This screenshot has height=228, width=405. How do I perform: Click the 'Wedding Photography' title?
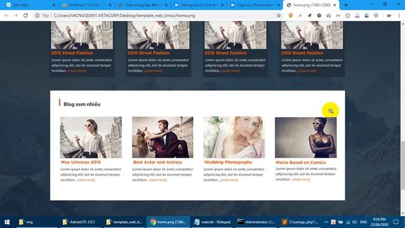pos(228,162)
